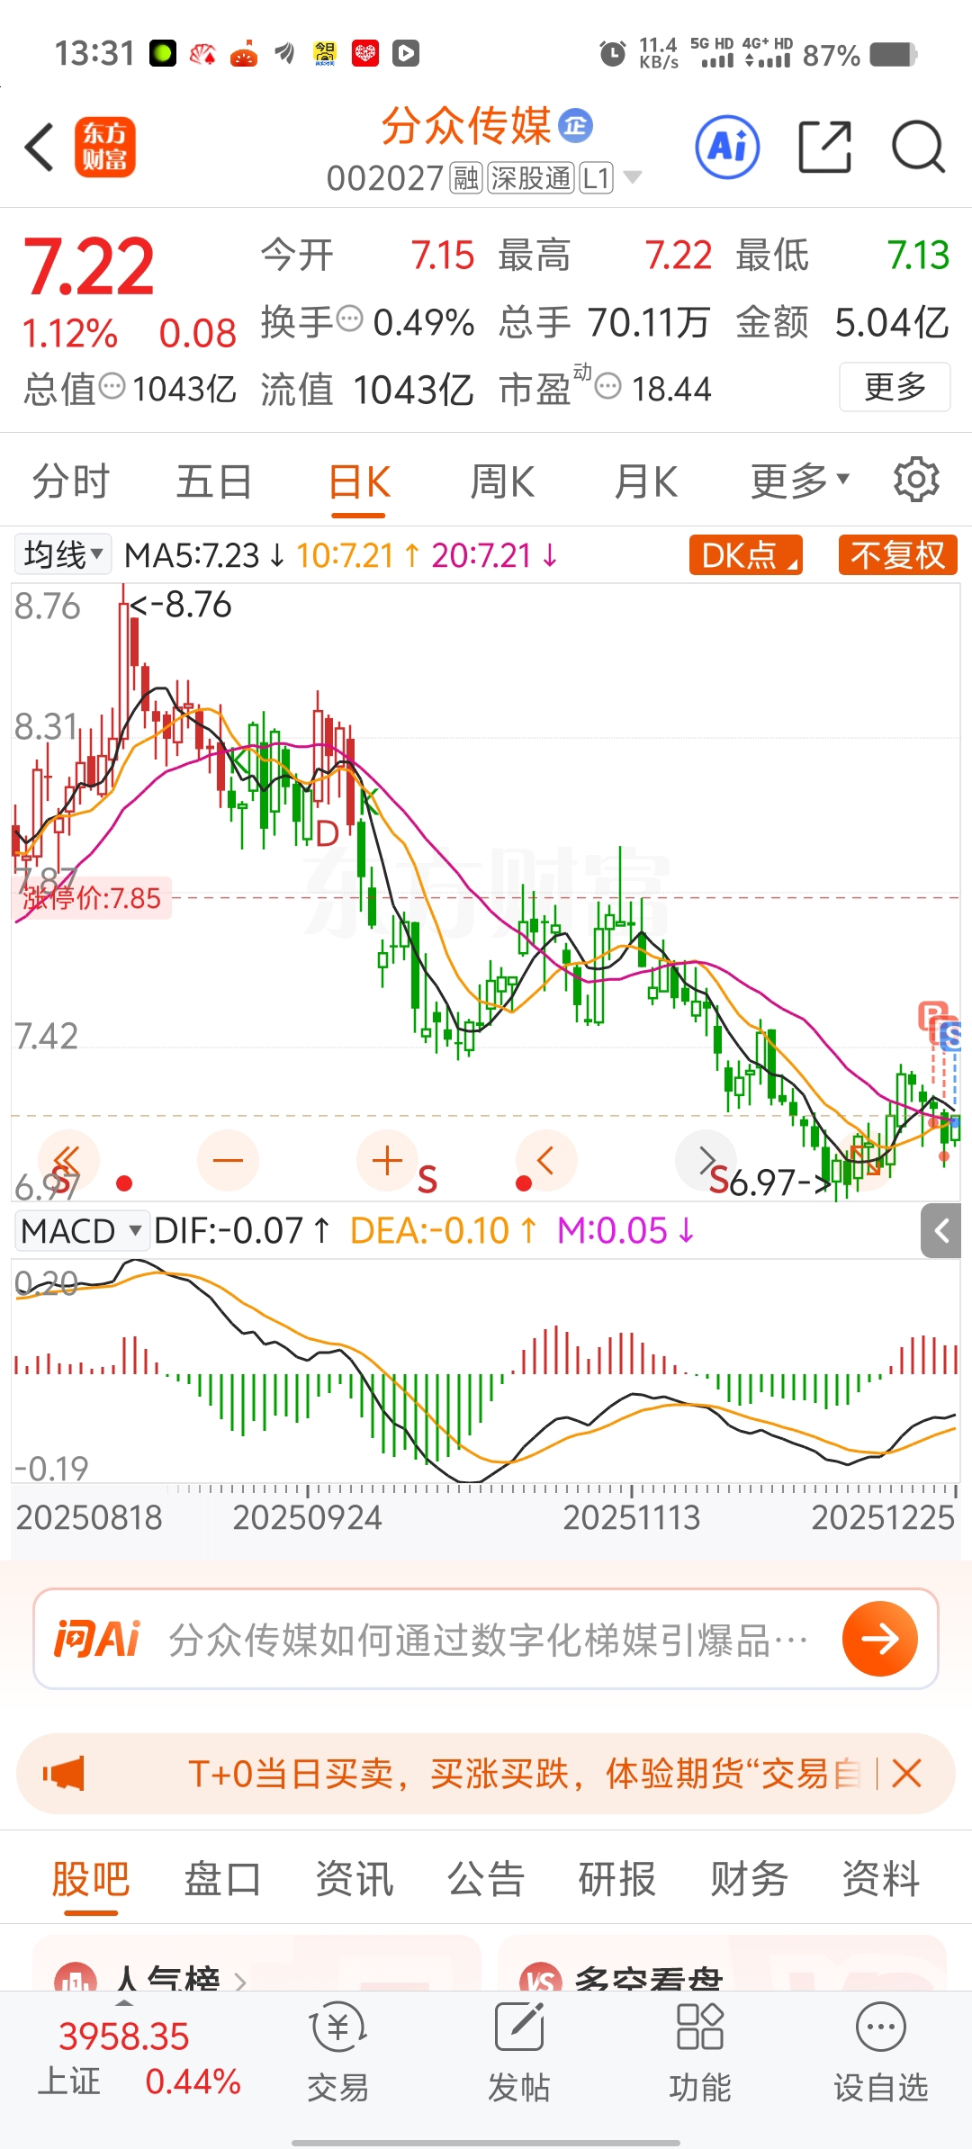Tap the current price 7.22
The image size is (972, 2149).
coord(88,265)
